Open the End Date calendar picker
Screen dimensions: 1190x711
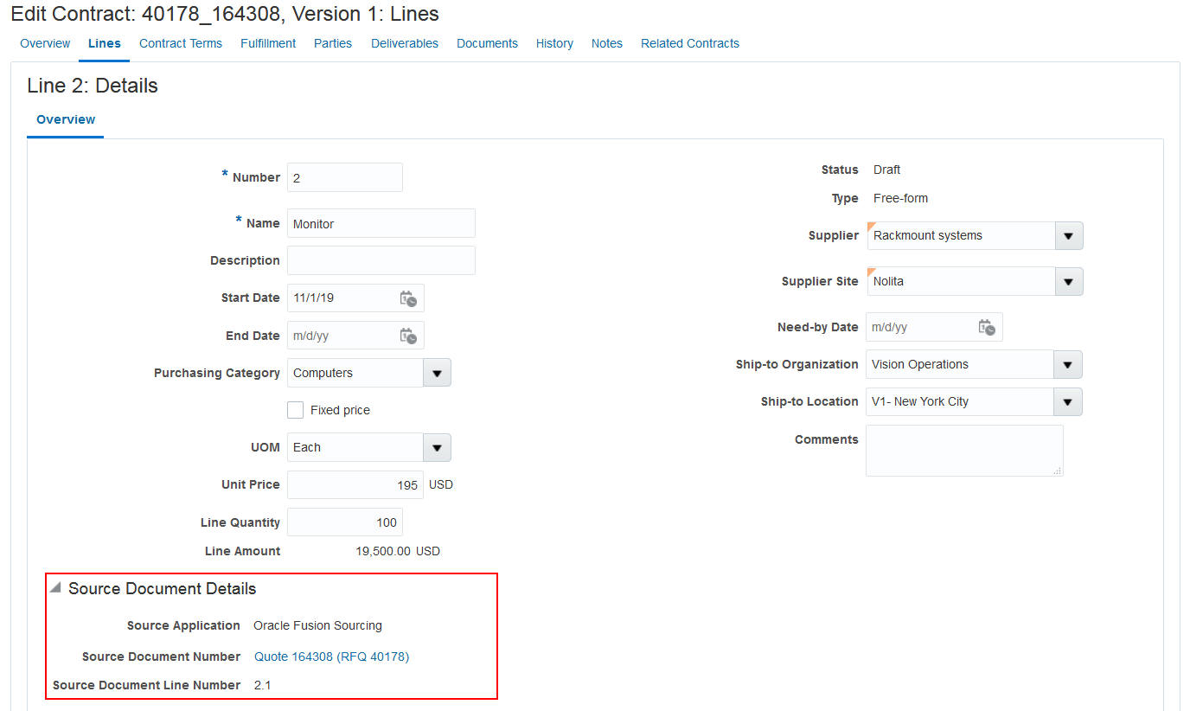point(407,336)
